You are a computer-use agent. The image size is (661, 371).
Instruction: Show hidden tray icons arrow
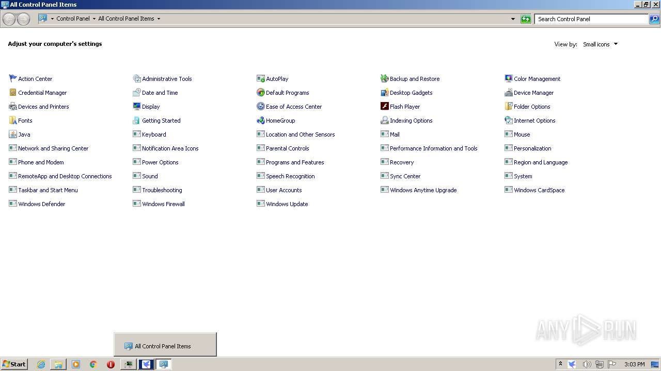(560, 364)
